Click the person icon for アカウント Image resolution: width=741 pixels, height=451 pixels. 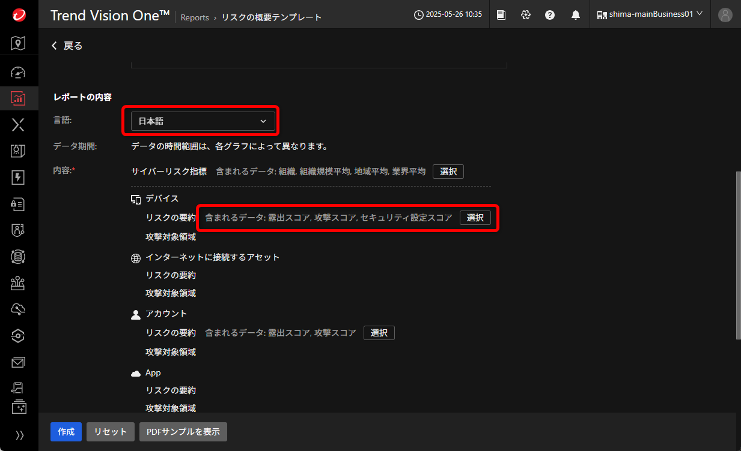click(x=136, y=314)
